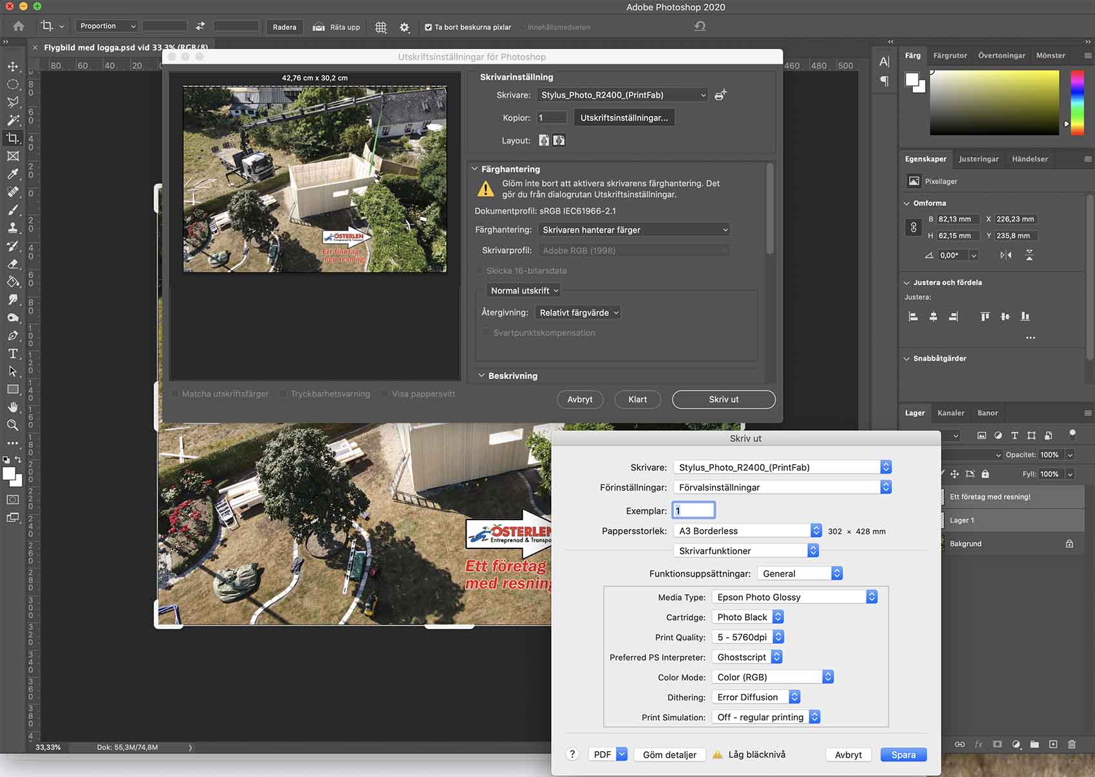This screenshot has width=1095, height=777.
Task: Select the Eyedropper tool
Action: 13,174
